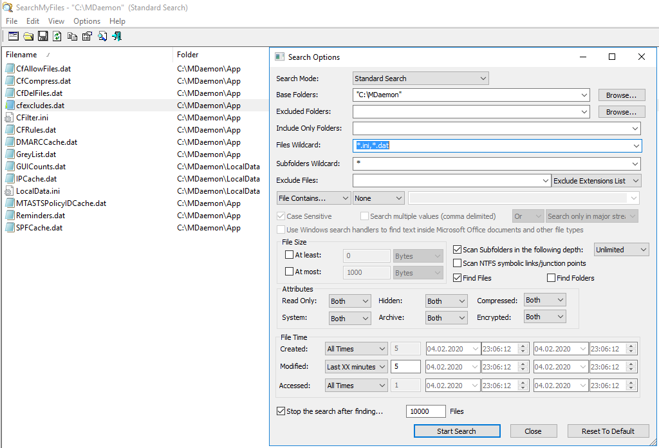Click the refresh toolbar icon
The height and width of the screenshot is (448, 659).
[57, 37]
